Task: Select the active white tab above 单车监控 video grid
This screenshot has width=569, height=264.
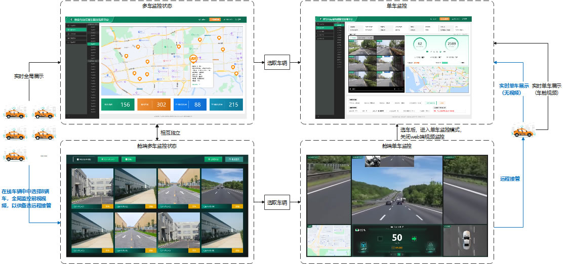Action: [352, 37]
